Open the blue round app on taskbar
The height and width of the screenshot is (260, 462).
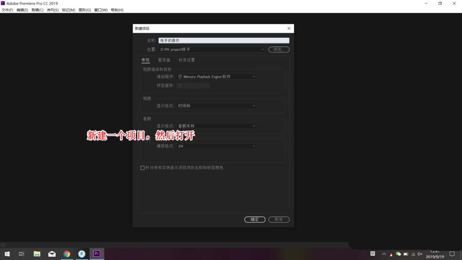pos(82,254)
